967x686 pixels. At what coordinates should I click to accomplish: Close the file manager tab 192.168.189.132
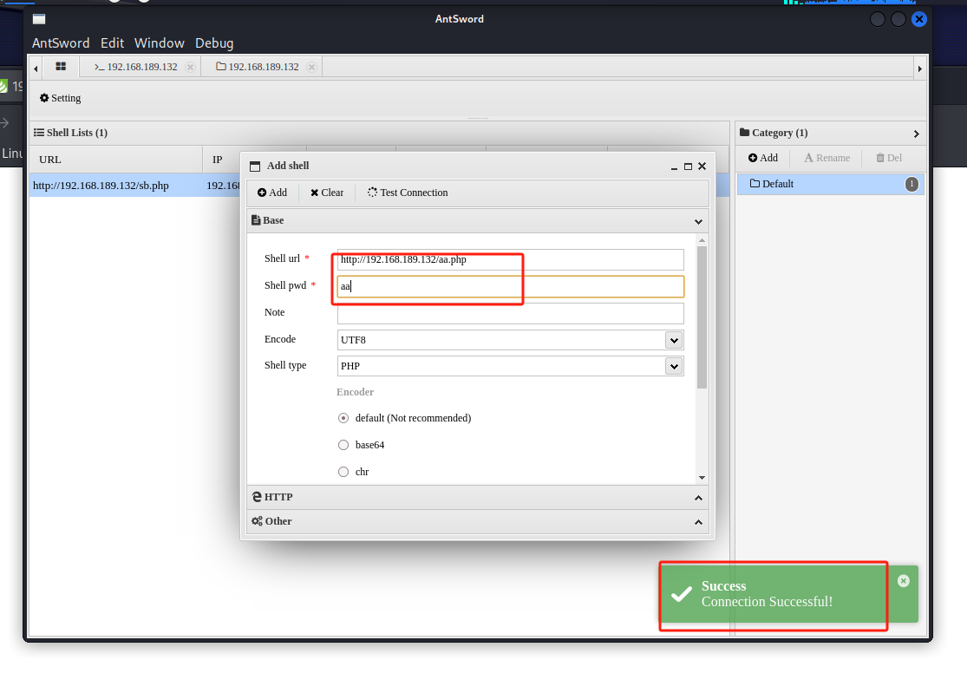click(312, 67)
